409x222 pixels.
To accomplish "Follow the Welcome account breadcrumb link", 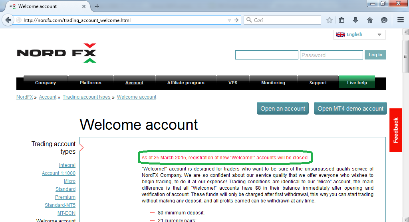I will click(137, 97).
